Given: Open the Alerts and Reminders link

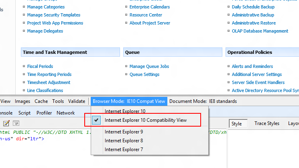Looking at the screenshot, I should click(252, 66).
